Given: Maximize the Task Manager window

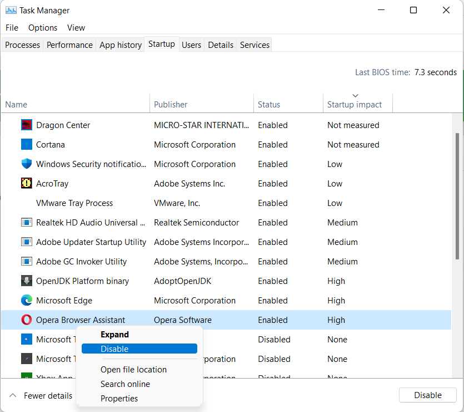Looking at the screenshot, I should click(413, 10).
